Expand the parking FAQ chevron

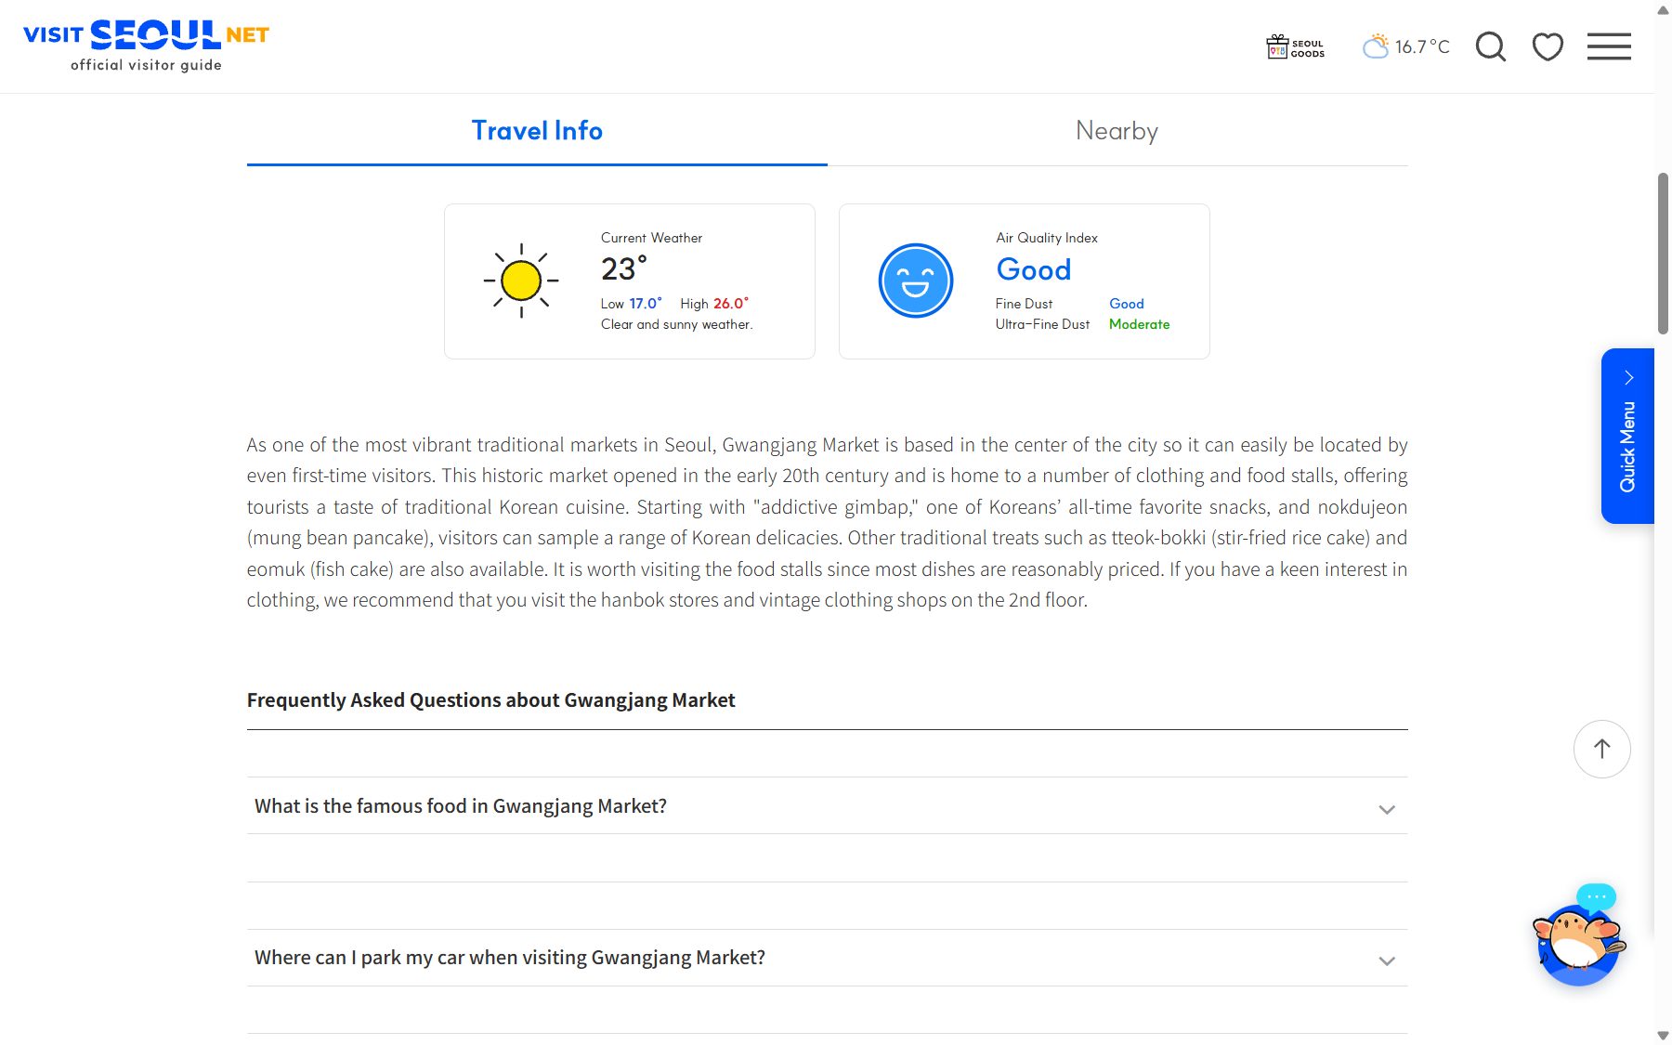tap(1387, 960)
